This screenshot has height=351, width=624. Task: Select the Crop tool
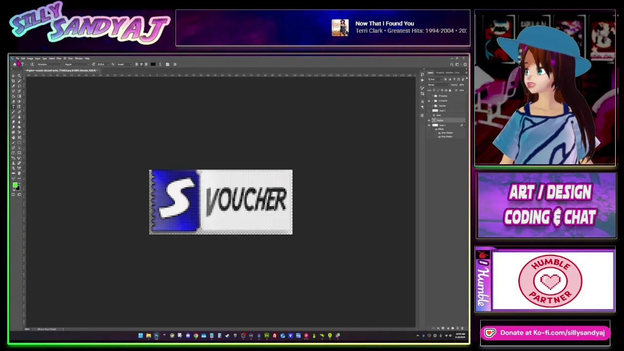13,81
